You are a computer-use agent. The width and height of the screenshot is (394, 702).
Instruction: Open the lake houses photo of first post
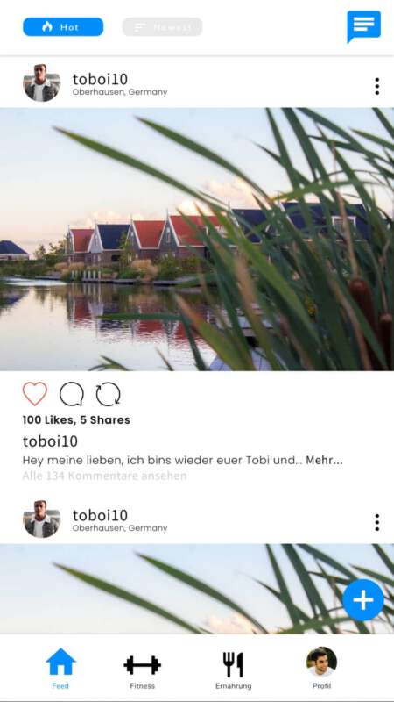(197, 239)
